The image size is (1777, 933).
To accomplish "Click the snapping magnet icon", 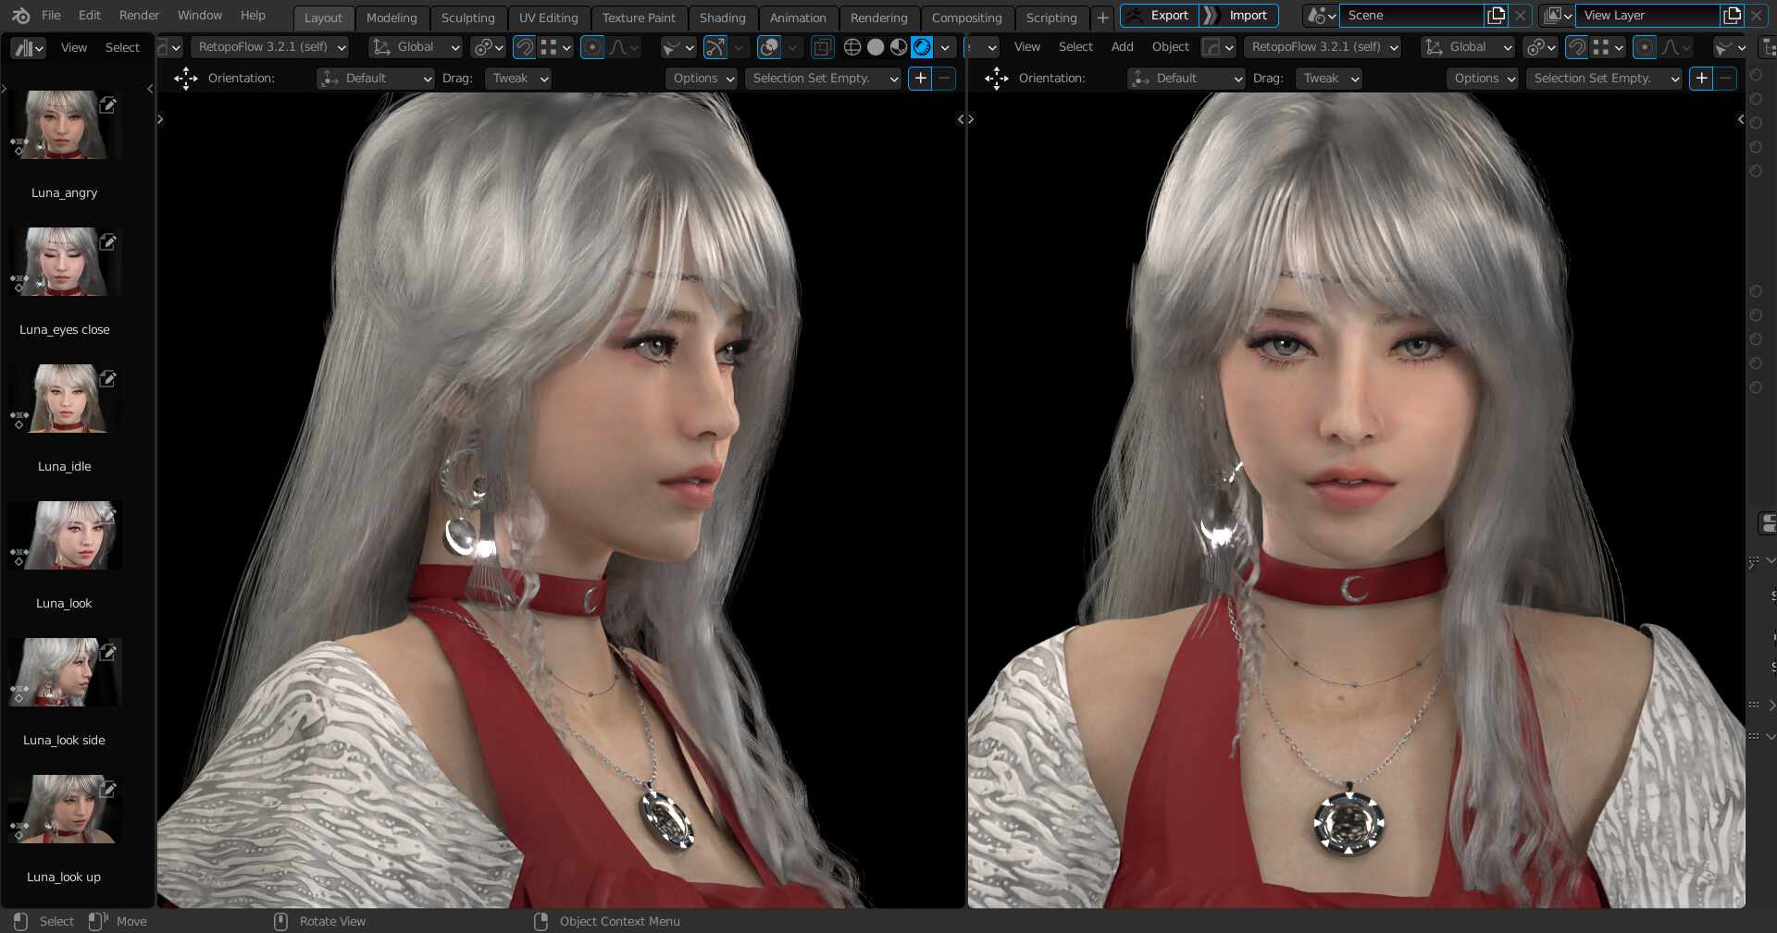I will [525, 47].
